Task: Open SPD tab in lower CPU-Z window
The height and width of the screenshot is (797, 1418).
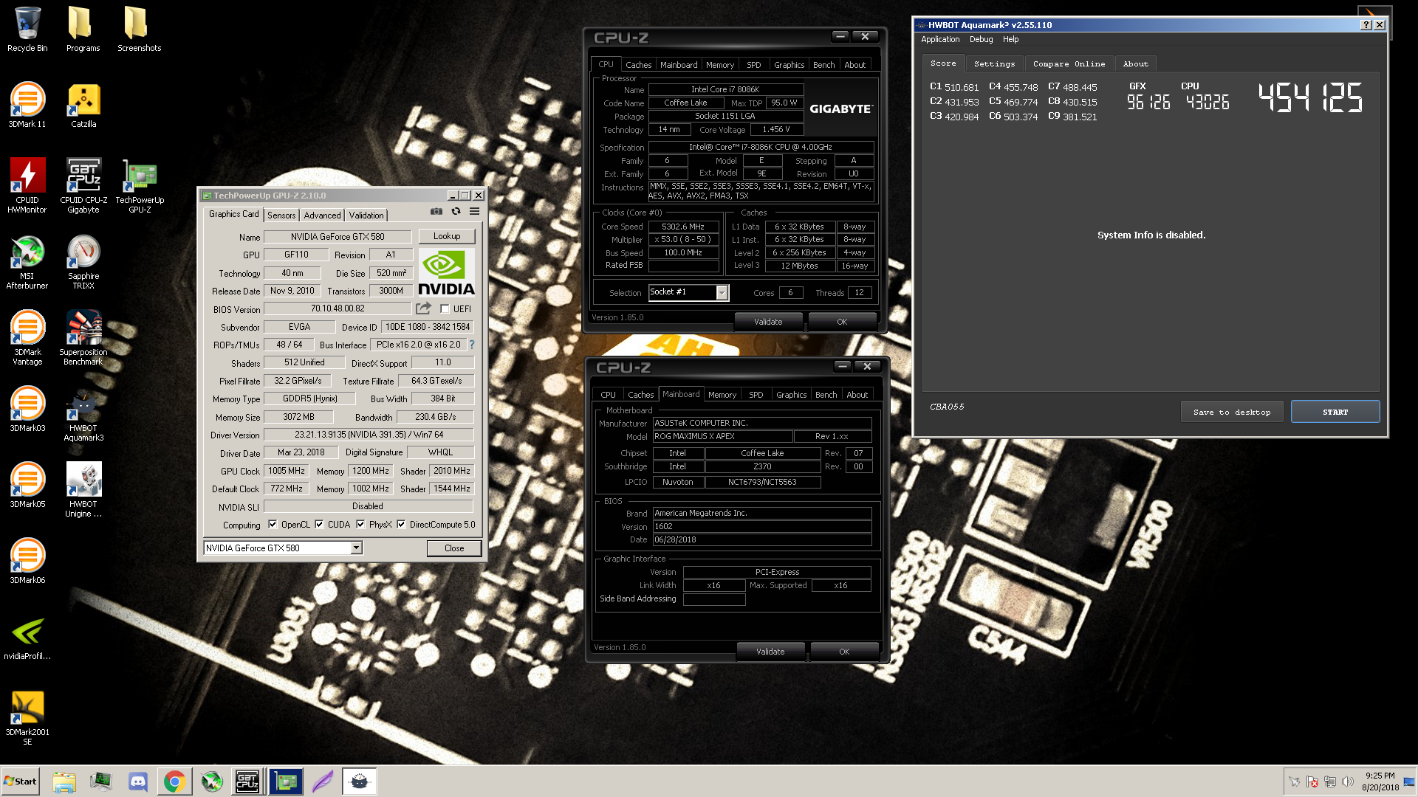Action: coord(756,395)
